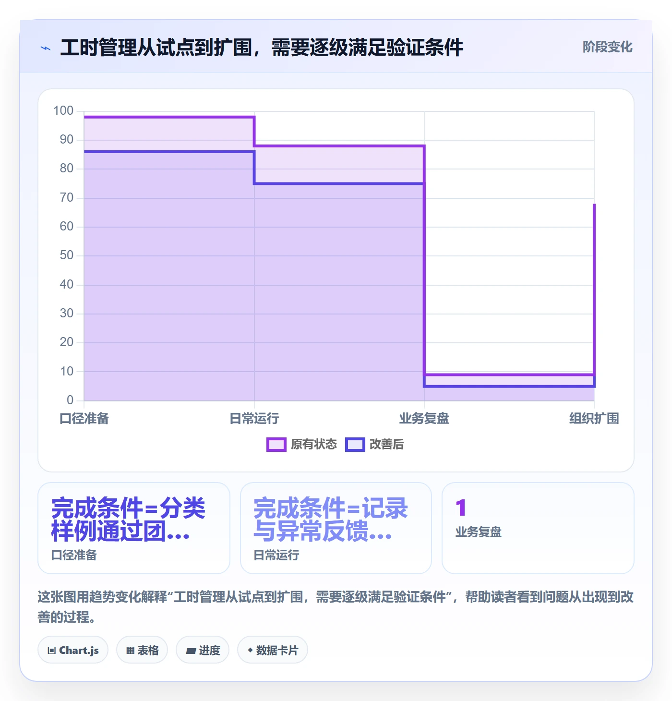Click the value 1 in 业务复盘 card
Viewport: 672px width, 701px height.
[x=461, y=508]
